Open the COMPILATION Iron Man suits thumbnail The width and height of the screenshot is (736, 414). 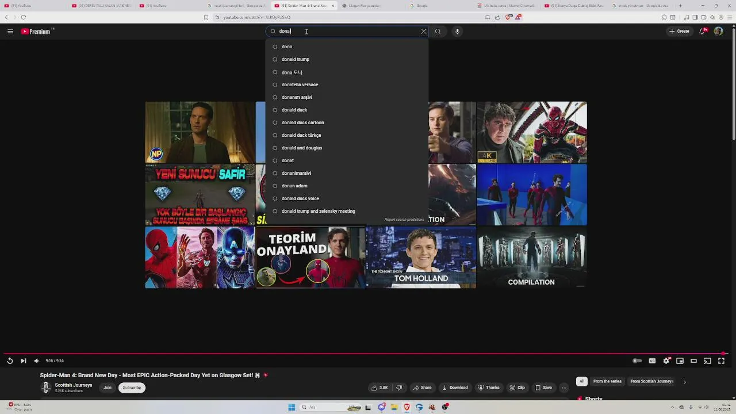click(532, 257)
